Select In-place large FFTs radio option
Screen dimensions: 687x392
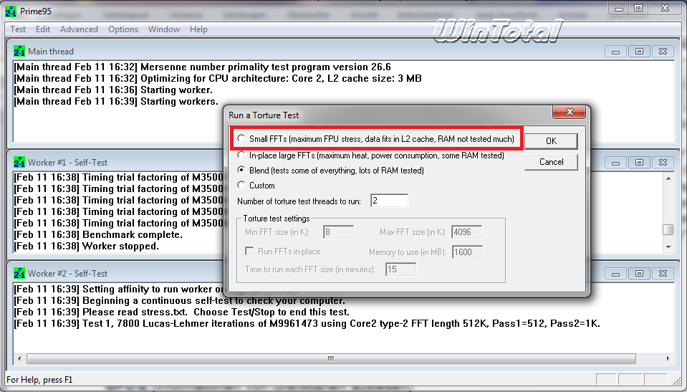coord(241,155)
